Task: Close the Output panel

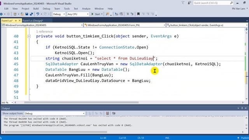Action: (245, 108)
